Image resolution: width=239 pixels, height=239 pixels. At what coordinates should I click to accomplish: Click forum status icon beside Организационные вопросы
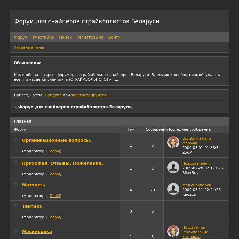click(x=16, y=140)
